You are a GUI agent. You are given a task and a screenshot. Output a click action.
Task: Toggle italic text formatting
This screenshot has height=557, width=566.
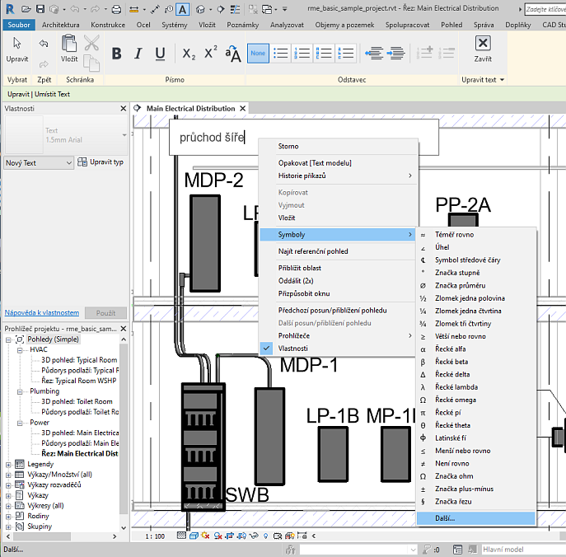[x=138, y=54]
